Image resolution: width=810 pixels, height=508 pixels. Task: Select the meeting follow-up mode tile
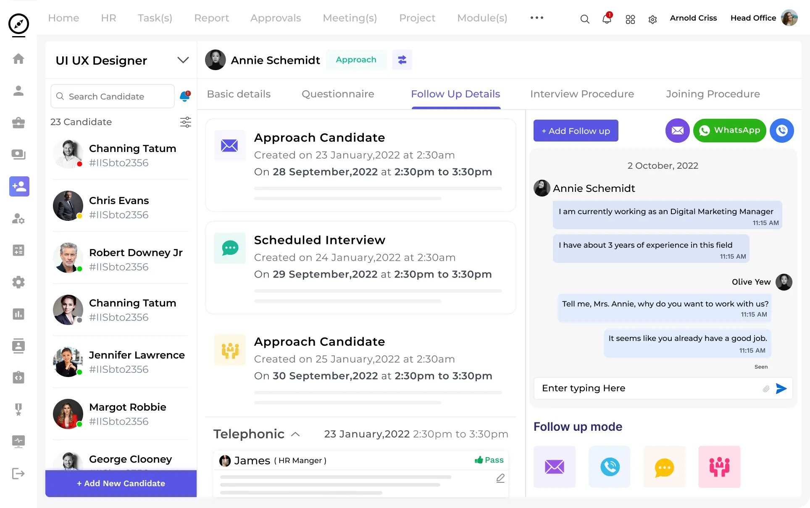719,467
